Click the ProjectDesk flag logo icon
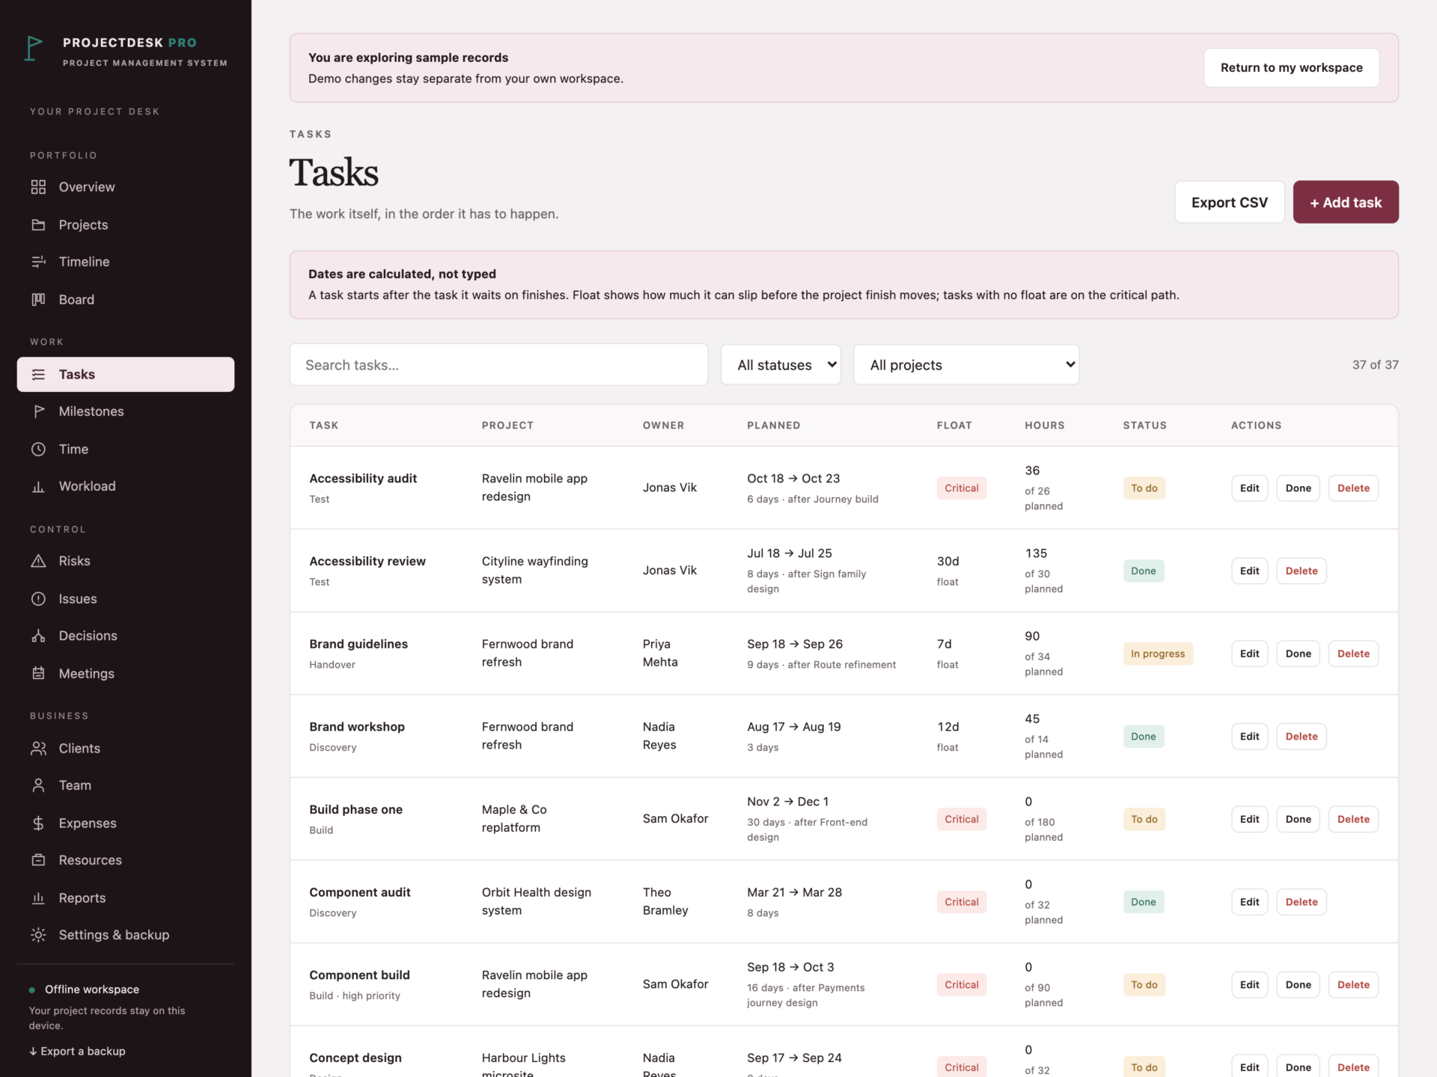This screenshot has height=1077, width=1437. pos(34,49)
